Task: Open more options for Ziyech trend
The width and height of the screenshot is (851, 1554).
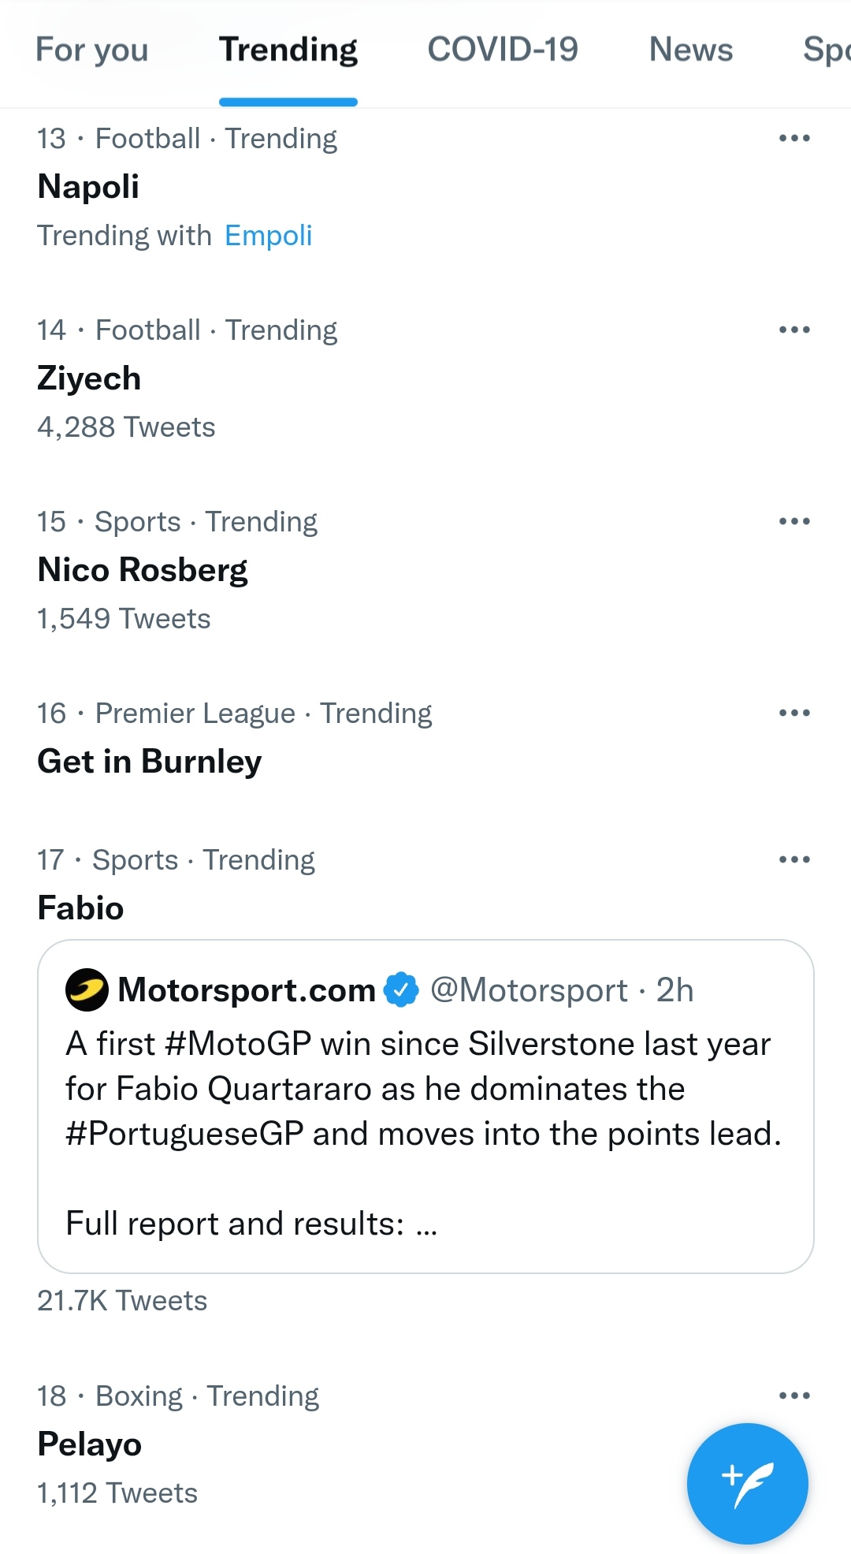Action: click(x=793, y=330)
